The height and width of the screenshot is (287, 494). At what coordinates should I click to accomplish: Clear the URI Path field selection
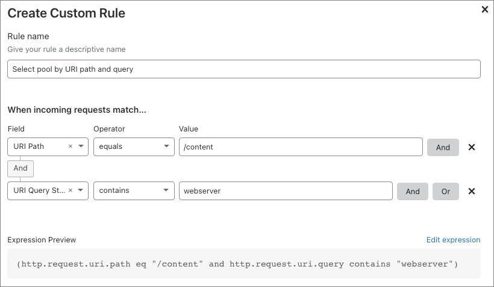[x=70, y=147]
